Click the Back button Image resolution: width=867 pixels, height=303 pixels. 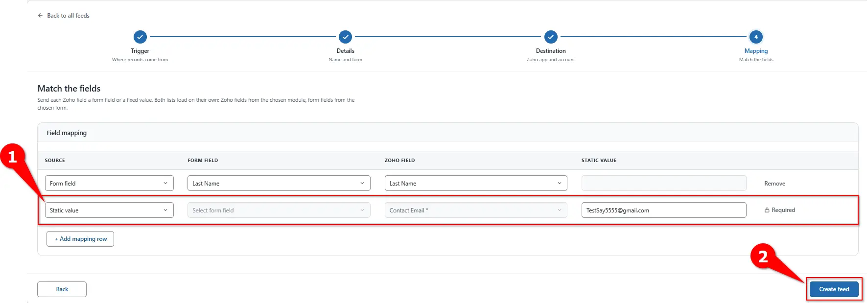click(62, 289)
